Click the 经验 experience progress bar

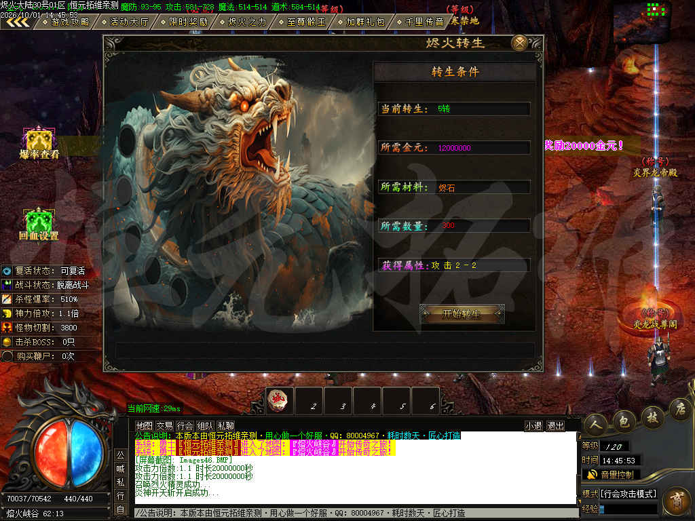628,509
